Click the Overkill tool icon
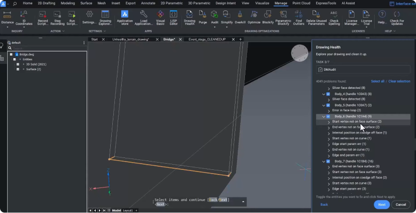Image resolution: width=416 pixels, height=213 pixels. [240, 15]
